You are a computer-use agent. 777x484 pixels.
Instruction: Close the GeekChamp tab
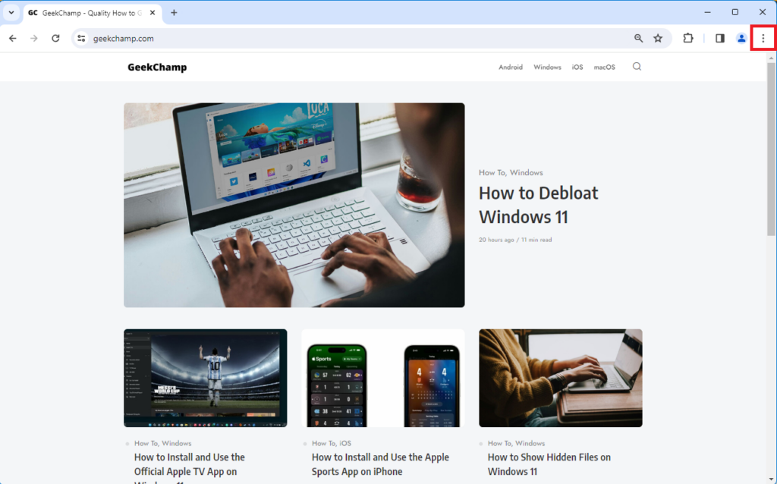click(x=153, y=13)
